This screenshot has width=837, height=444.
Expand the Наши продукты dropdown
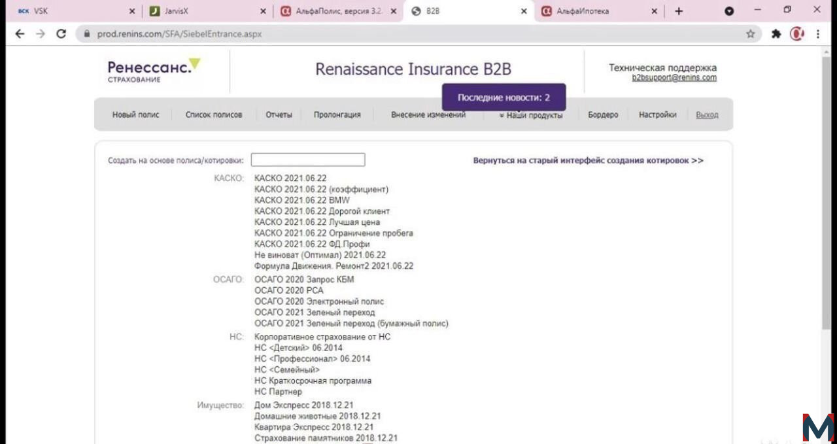pyautogui.click(x=530, y=115)
